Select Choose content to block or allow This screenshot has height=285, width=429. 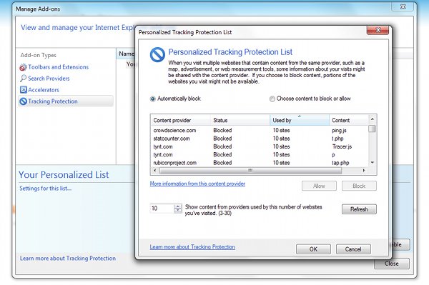(x=272, y=99)
